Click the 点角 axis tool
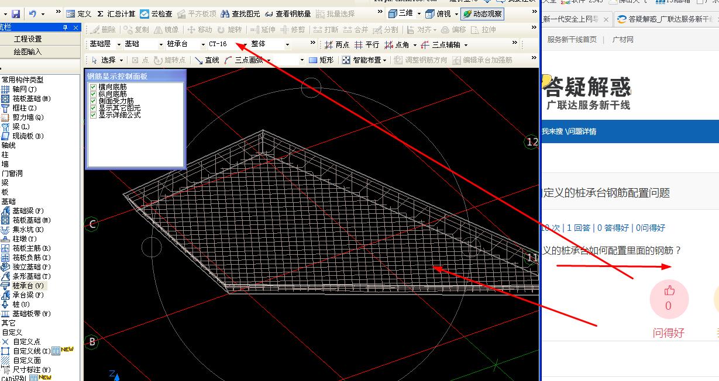Image resolution: width=719 pixels, height=381 pixels. pos(397,44)
